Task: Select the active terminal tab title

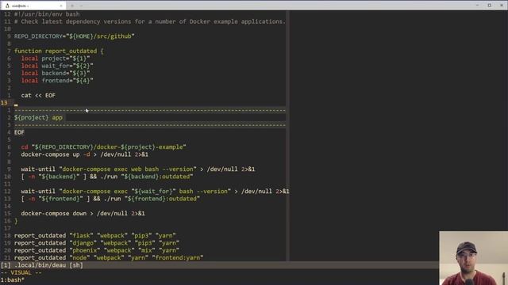Action: (x=20, y=6)
